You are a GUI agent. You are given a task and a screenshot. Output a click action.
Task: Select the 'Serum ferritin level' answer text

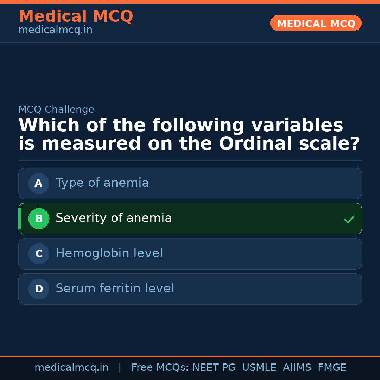pyautogui.click(x=115, y=289)
